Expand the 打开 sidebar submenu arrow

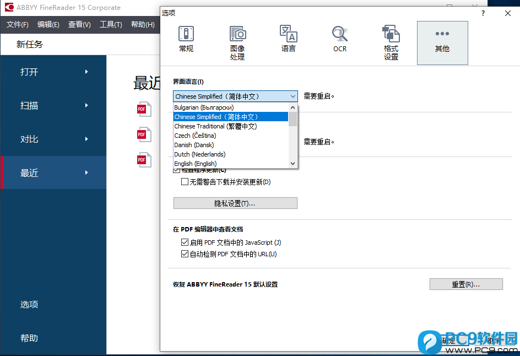pyautogui.click(x=86, y=72)
